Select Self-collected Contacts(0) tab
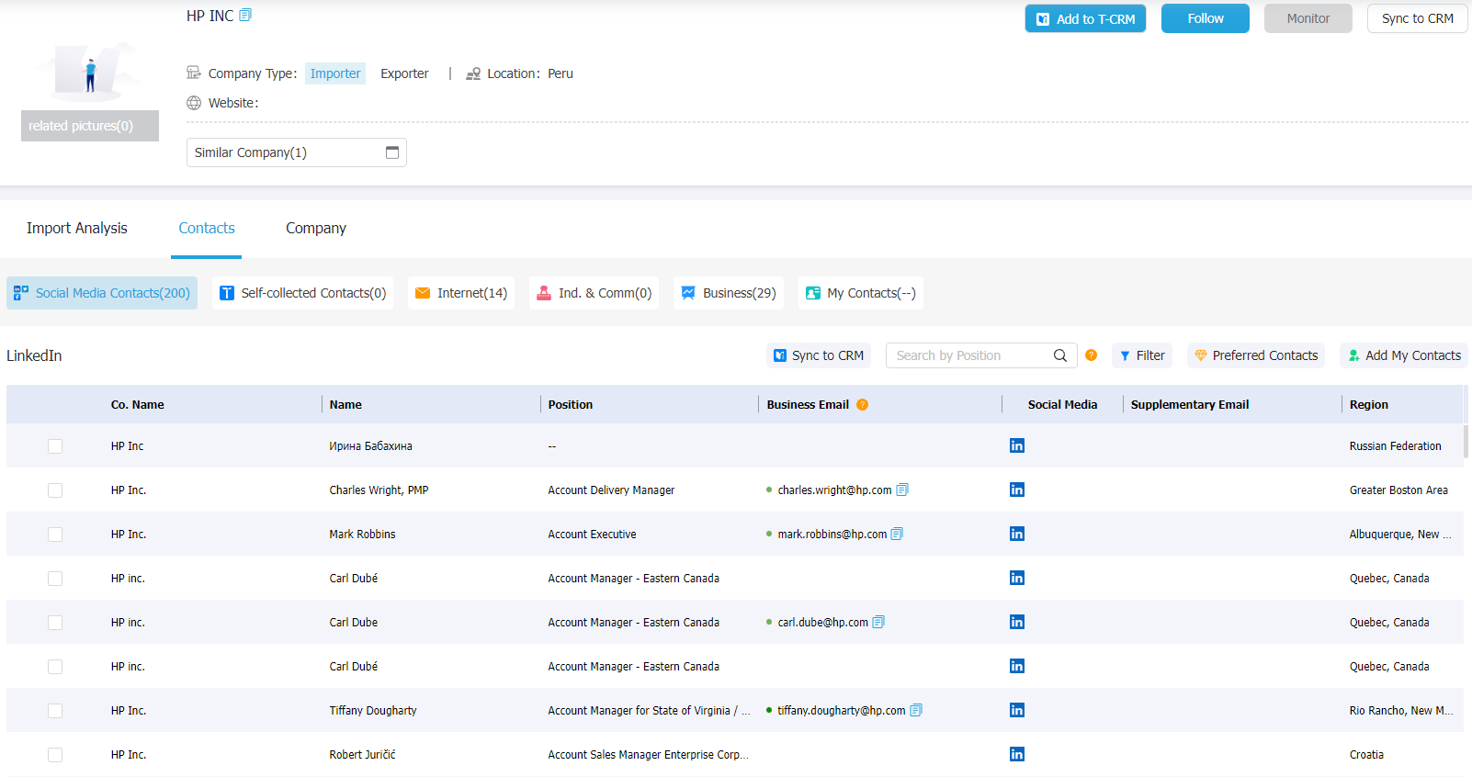This screenshot has width=1472, height=777. (303, 293)
